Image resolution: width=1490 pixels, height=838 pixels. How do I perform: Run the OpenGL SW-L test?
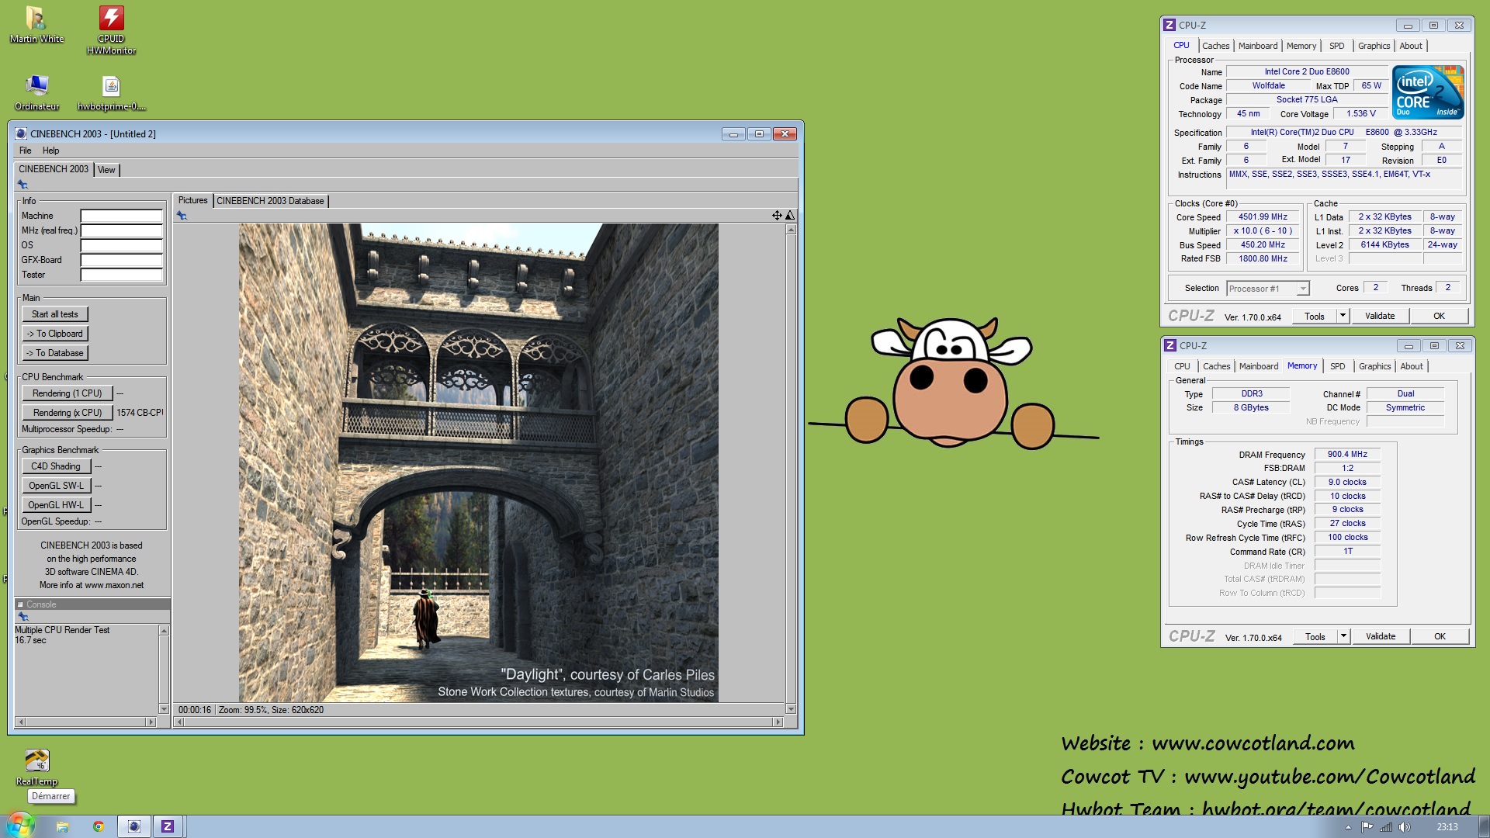tap(56, 486)
